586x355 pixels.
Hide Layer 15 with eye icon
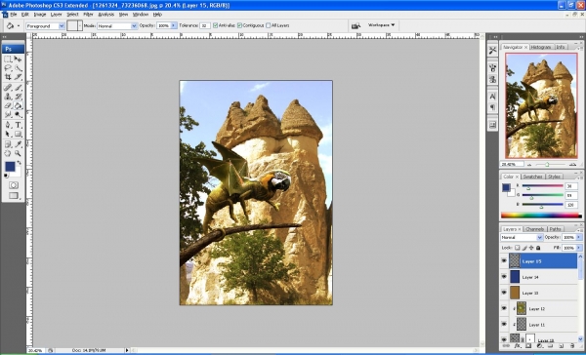click(504, 261)
